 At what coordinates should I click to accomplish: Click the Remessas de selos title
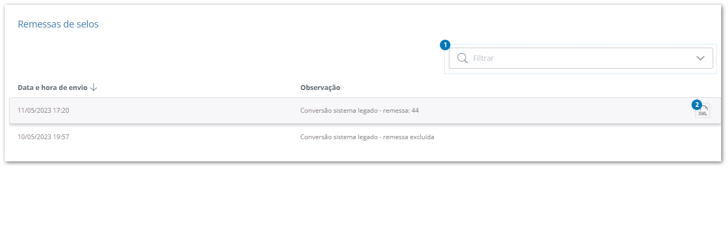pos(58,24)
